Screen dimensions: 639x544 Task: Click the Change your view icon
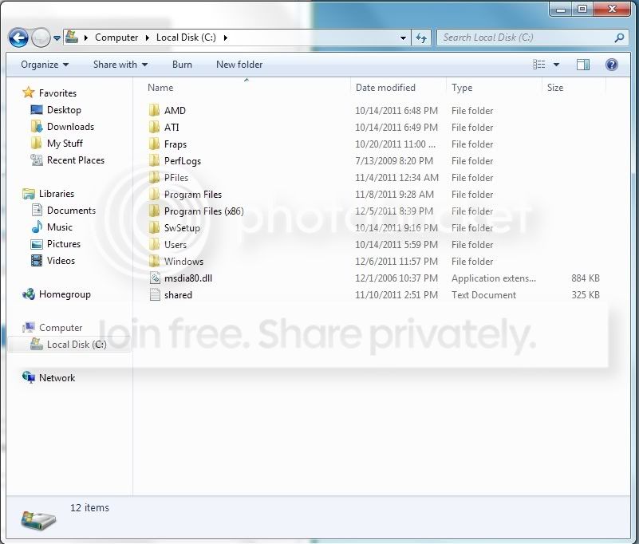538,65
